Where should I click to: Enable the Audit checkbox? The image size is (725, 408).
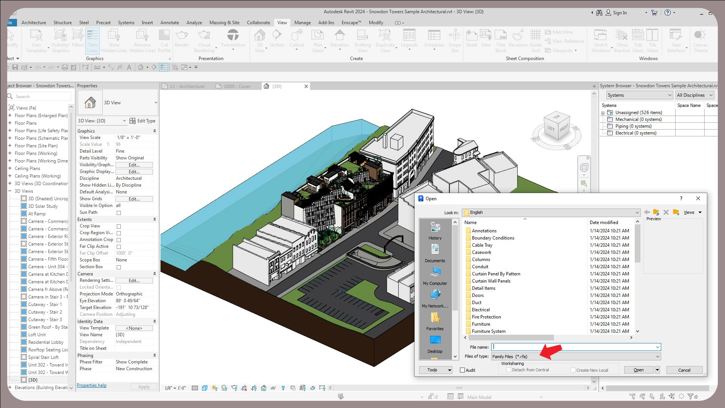click(x=462, y=370)
